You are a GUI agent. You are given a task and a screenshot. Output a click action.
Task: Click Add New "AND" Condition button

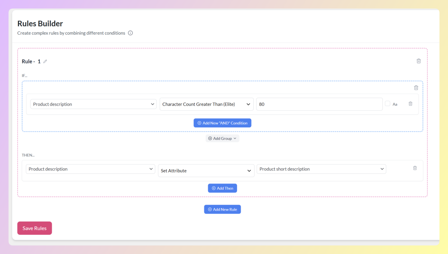click(222, 123)
